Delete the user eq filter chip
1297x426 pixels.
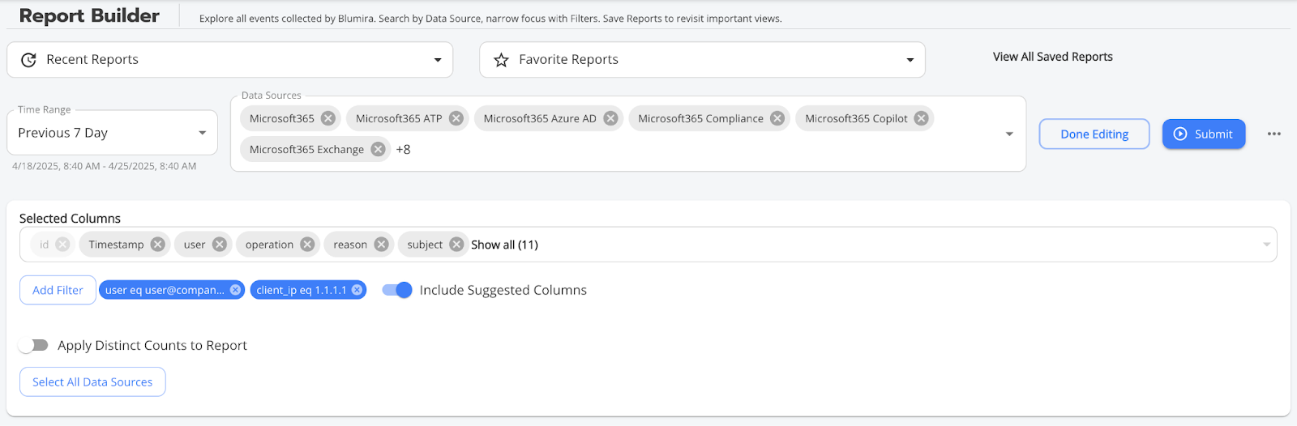(x=235, y=290)
